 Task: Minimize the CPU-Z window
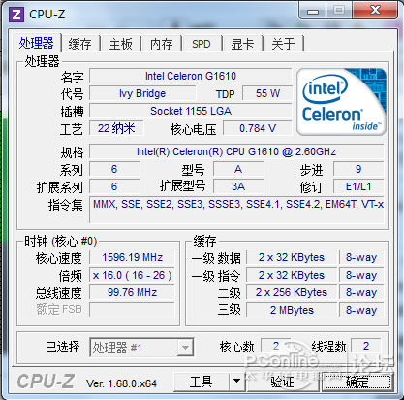[313, 11]
